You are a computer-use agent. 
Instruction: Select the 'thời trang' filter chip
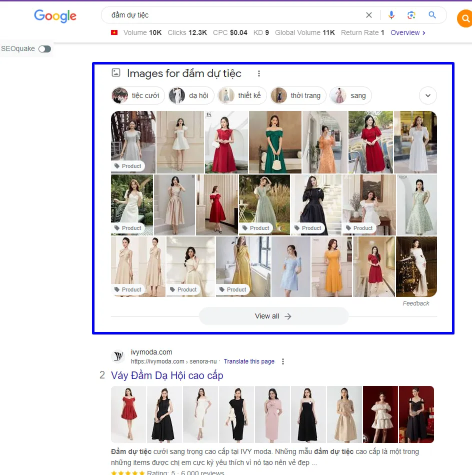click(298, 95)
